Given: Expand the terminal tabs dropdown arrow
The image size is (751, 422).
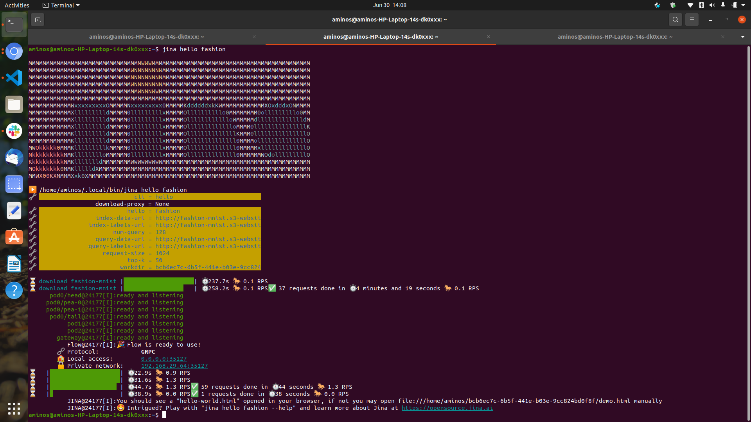Looking at the screenshot, I should point(742,37).
